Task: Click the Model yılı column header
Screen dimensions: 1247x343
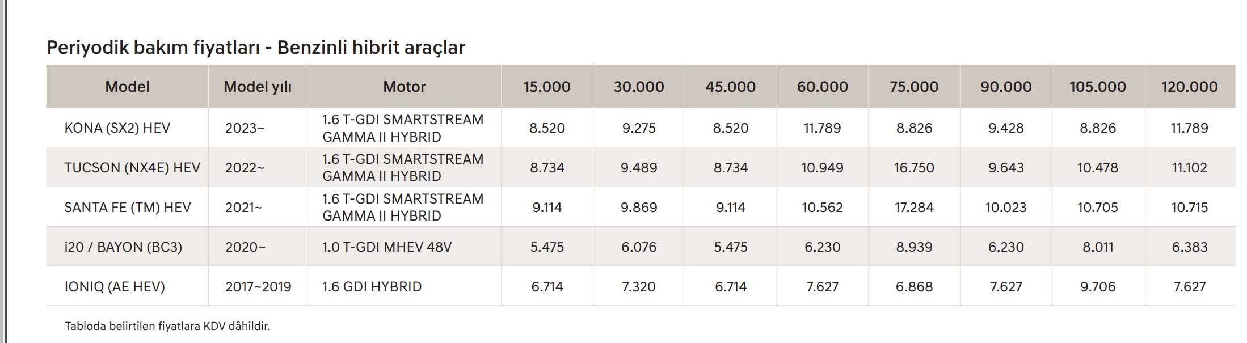Action: (x=258, y=87)
